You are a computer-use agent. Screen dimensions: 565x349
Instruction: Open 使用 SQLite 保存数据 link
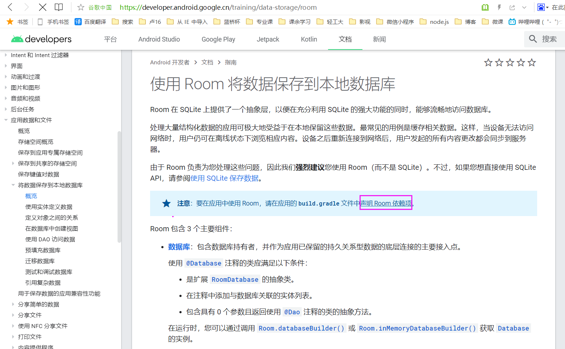pos(225,178)
